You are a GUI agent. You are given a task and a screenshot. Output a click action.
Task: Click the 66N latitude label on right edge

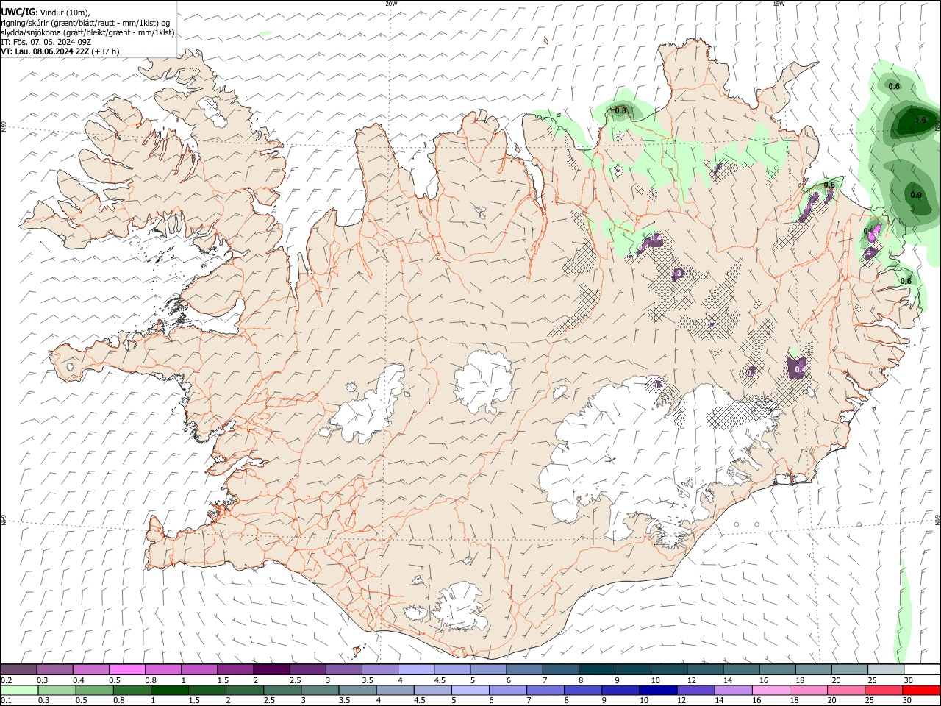tap(937, 126)
